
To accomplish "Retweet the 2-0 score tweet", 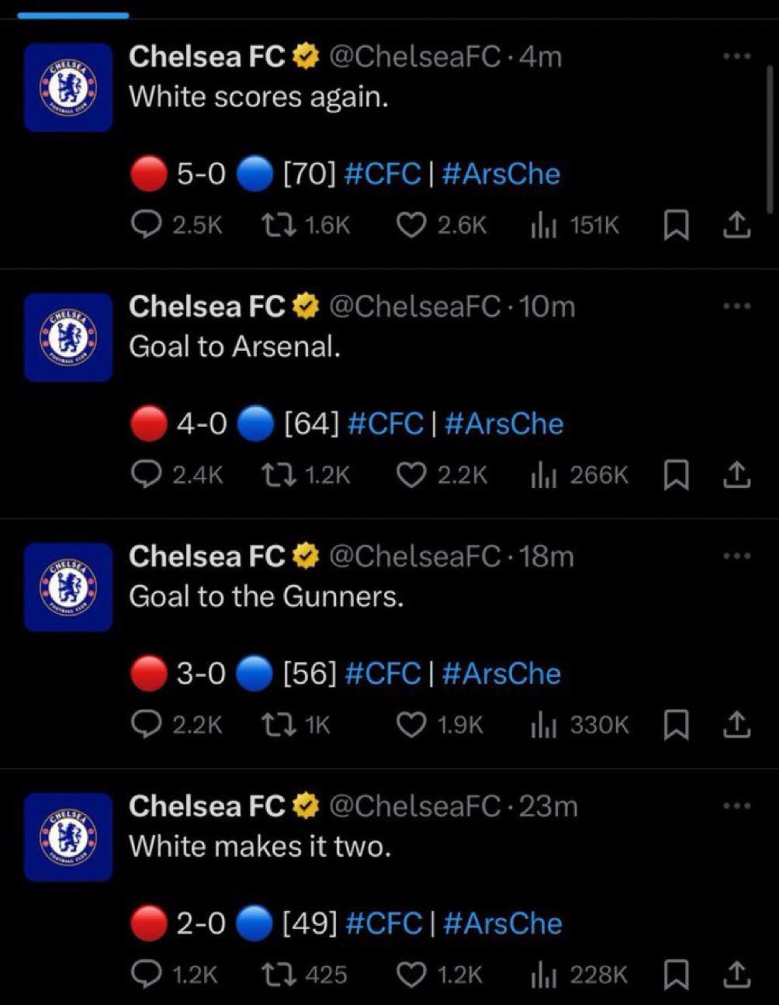I will click(x=303, y=975).
